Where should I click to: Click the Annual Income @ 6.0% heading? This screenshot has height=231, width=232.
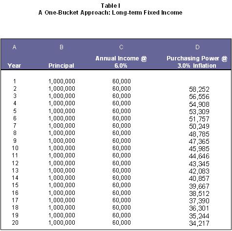click(121, 62)
